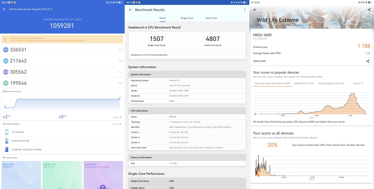The height and width of the screenshot is (189, 374).
Task: Open the USER GUIDE link in 3DMark
Action: (x=259, y=61)
